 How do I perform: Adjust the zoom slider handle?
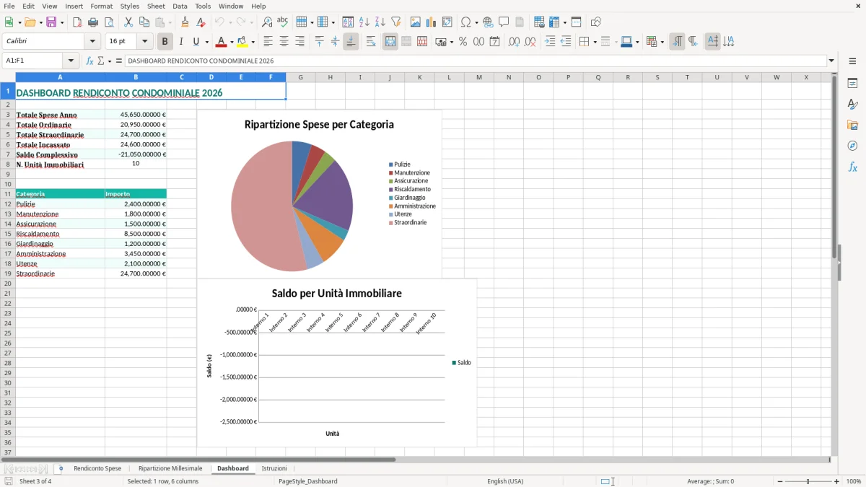pyautogui.click(x=808, y=481)
